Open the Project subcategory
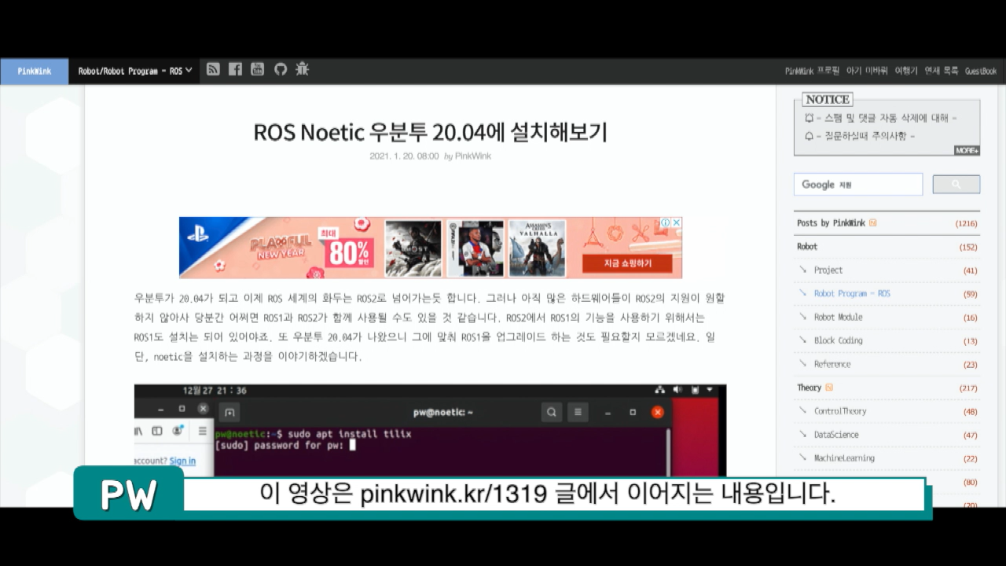 click(x=828, y=270)
